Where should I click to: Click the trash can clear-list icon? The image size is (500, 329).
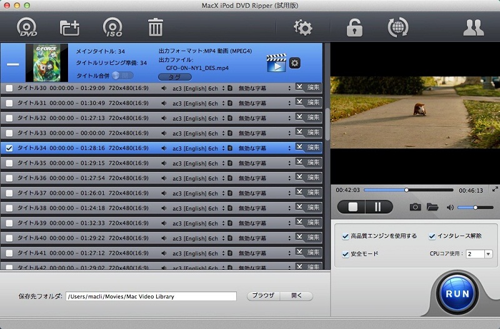[155, 27]
